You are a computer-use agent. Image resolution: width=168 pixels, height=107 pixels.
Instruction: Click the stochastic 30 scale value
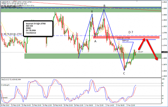pos(163,96)
